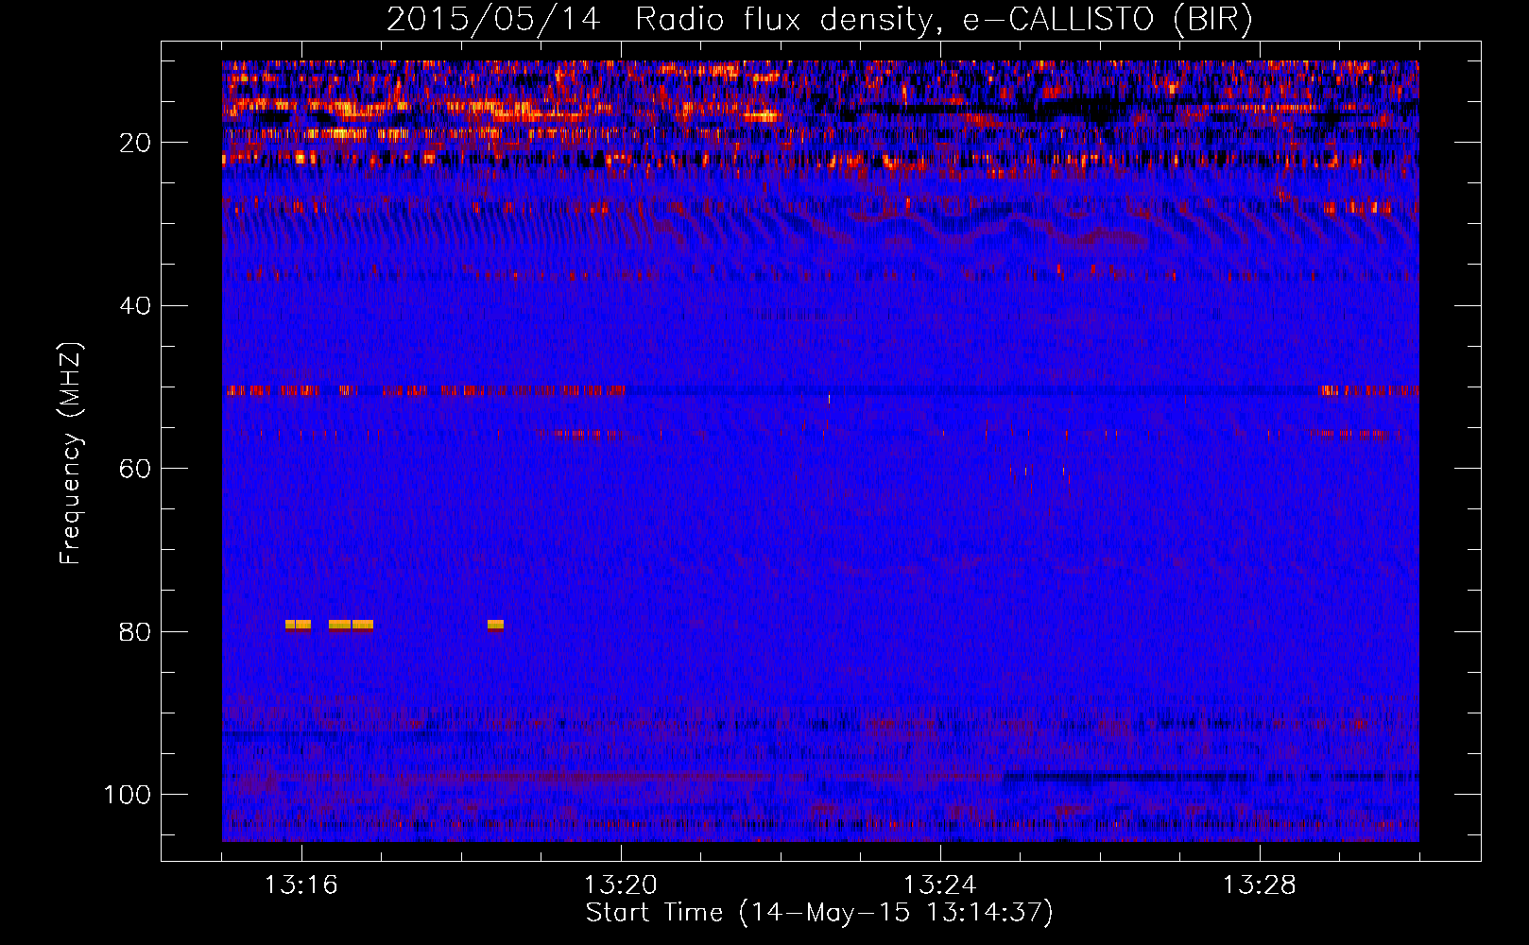
Task: Click the isolated yellow burst block near 13:18 at 80 MHz
Action: 495,625
